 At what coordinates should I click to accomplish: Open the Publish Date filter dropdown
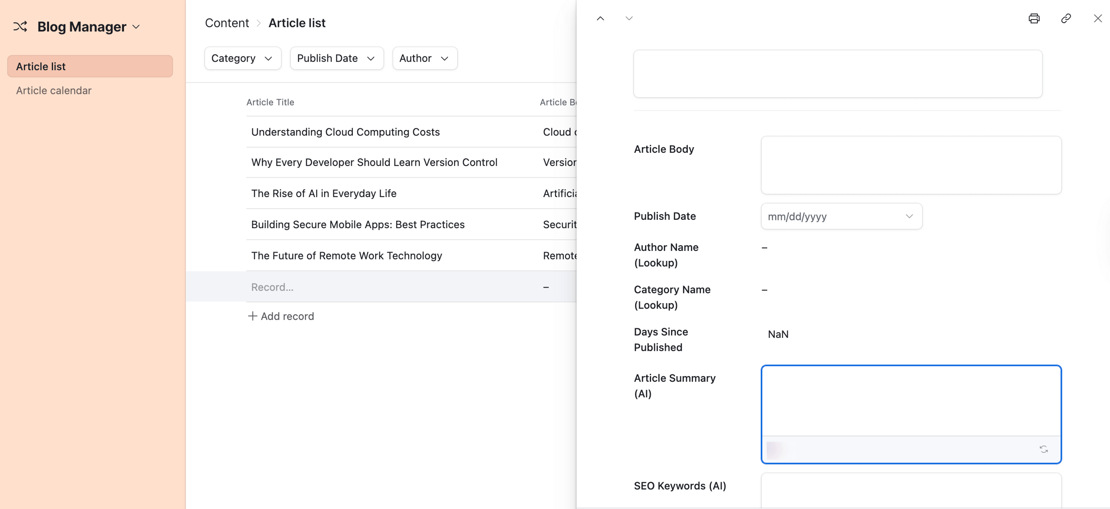pos(336,58)
